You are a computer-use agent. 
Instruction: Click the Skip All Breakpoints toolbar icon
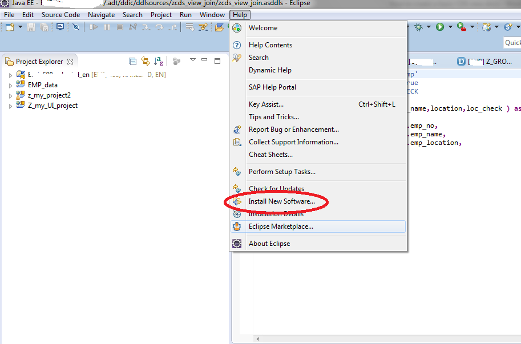pos(76,27)
